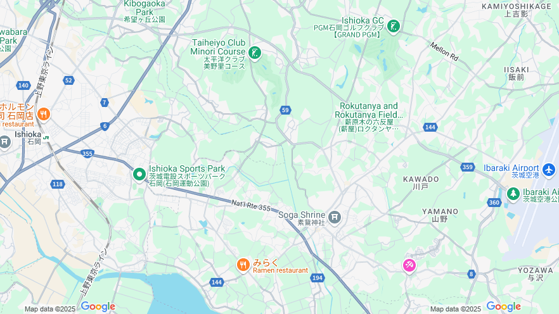This screenshot has width=559, height=314.
Task: Select the Ibaraki Airport Park tree icon
Action: 513,194
